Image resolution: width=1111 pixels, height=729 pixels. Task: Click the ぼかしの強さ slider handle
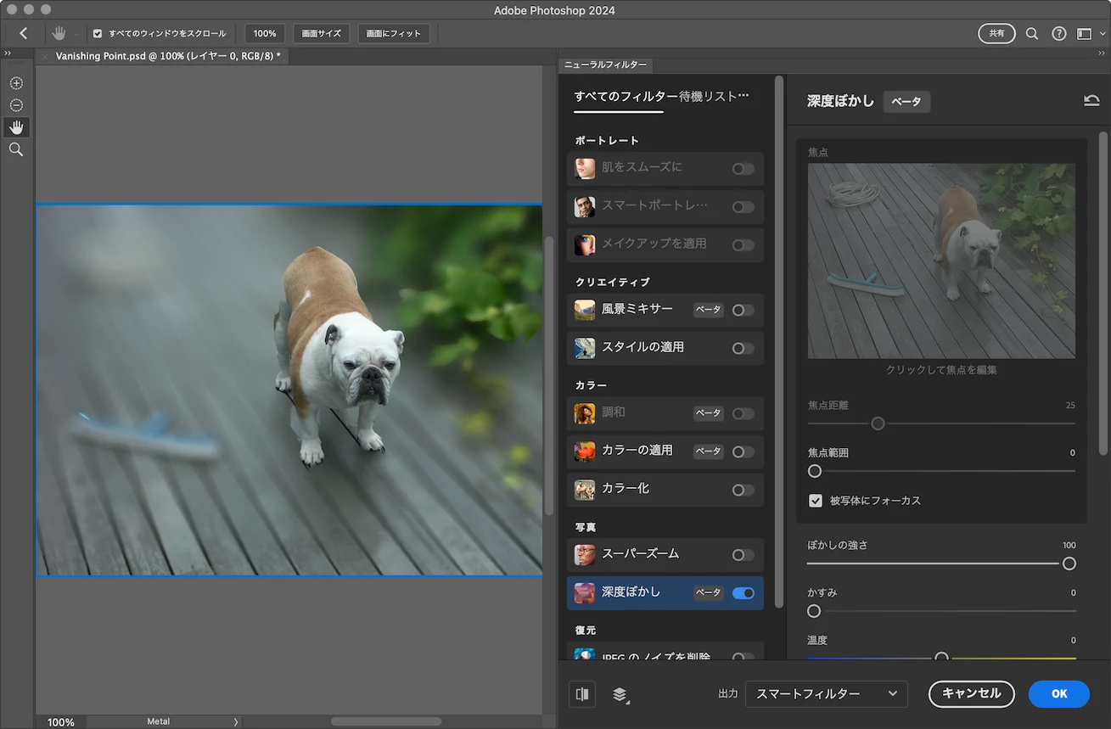(x=1069, y=564)
